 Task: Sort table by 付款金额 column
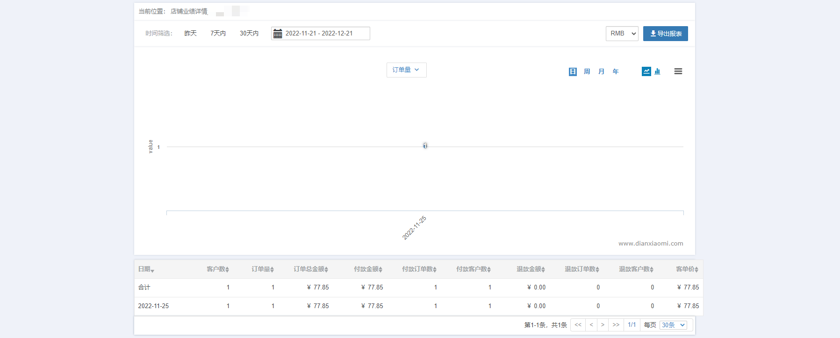(368, 269)
